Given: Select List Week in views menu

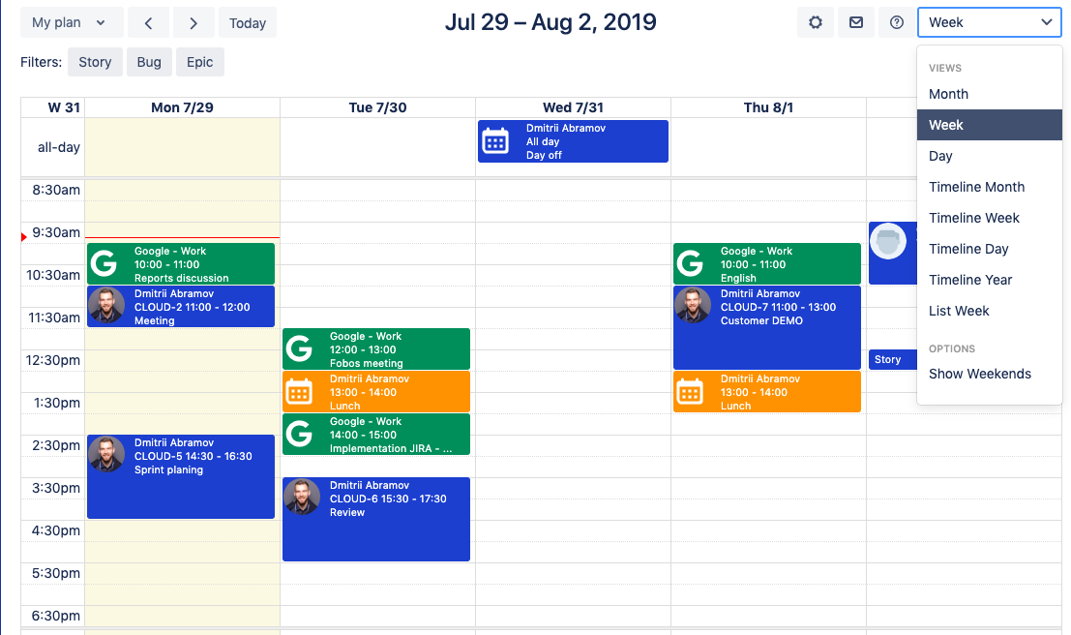Looking at the screenshot, I should coord(959,311).
